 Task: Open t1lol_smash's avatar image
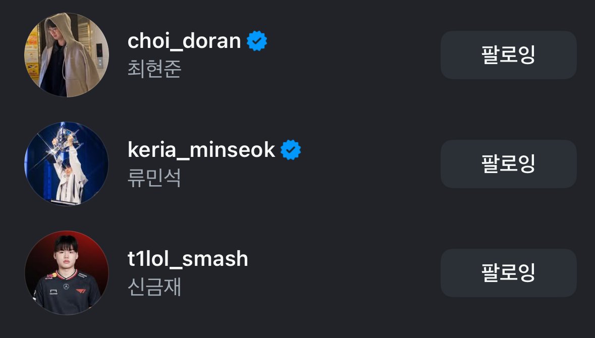67,273
